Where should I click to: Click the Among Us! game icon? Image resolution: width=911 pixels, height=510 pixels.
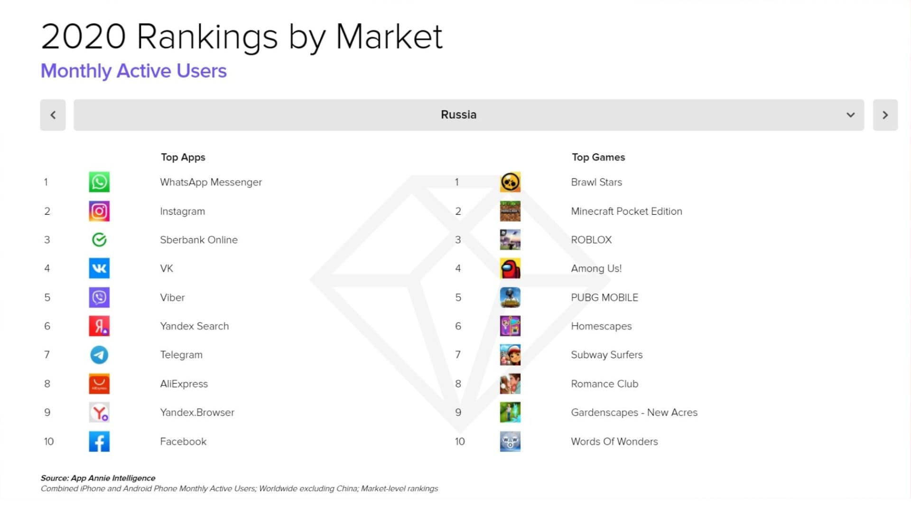pyautogui.click(x=510, y=268)
